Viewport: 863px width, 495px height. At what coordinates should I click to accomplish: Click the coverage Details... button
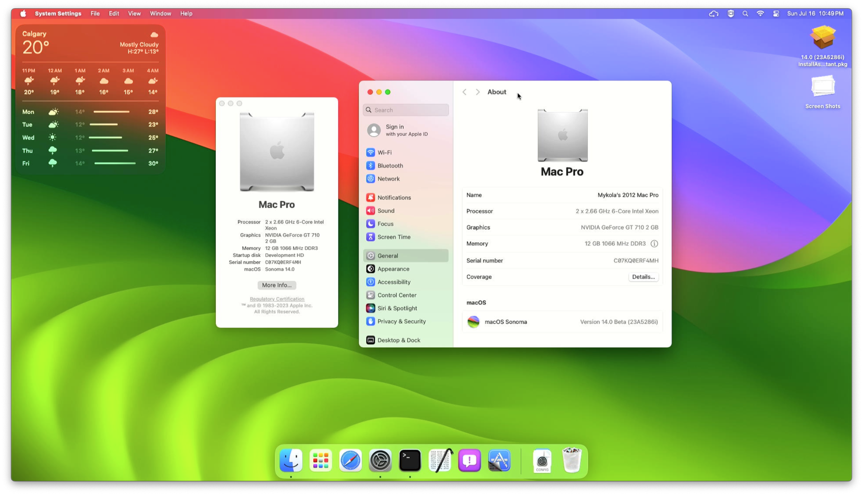[643, 277]
